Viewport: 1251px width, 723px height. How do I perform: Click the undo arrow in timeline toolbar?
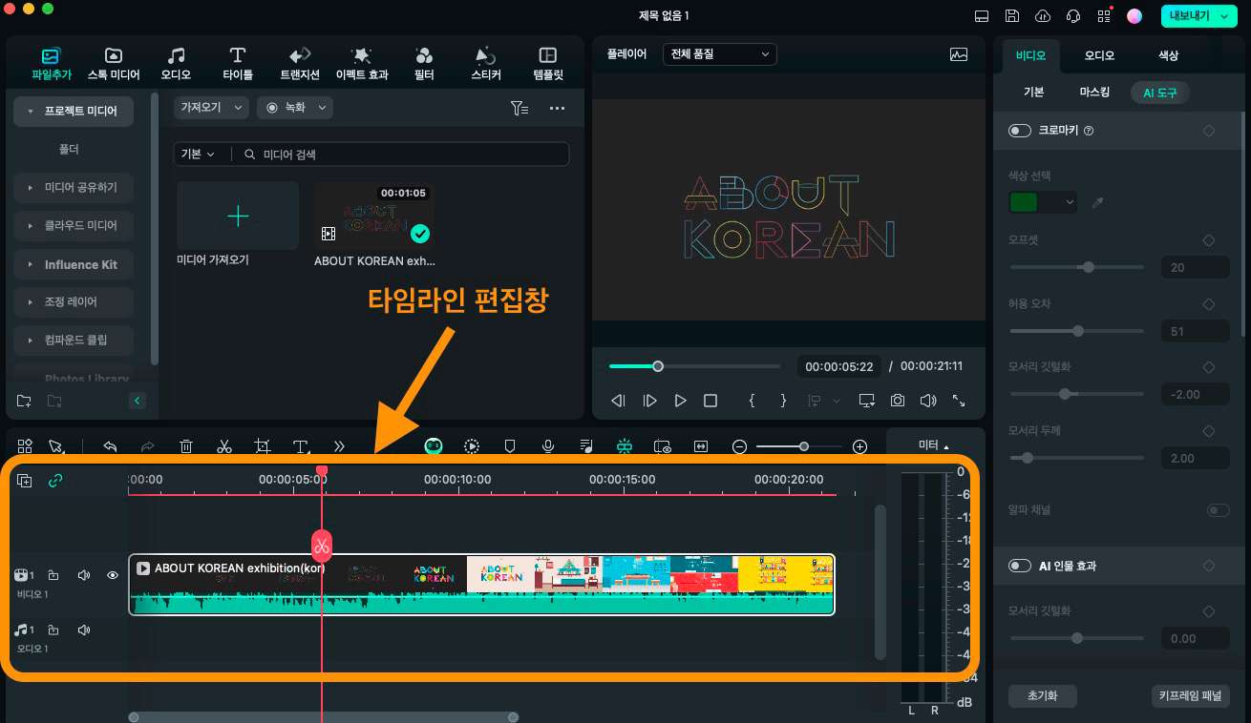pos(110,445)
